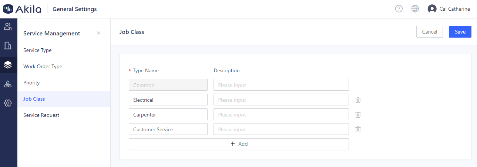Click the General Settings header title
Image resolution: width=477 pixels, height=167 pixels.
[x=75, y=9]
